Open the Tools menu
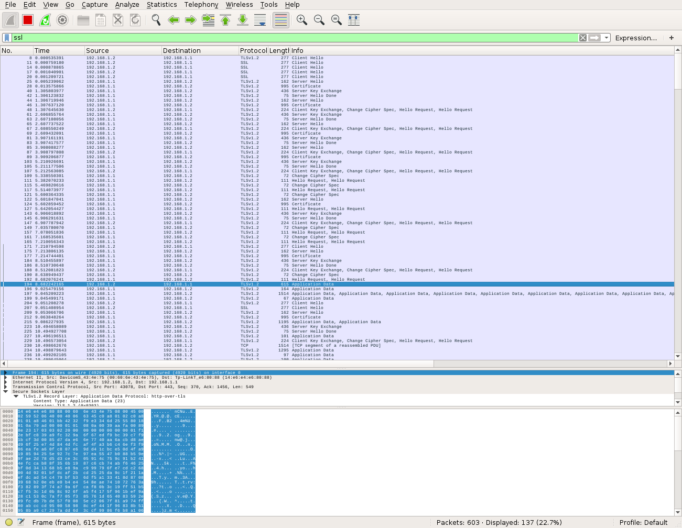The height and width of the screenshot is (528, 682). pos(269,4)
